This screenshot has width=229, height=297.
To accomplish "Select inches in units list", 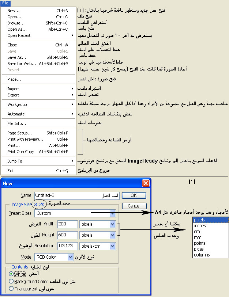I will [x=211, y=226].
